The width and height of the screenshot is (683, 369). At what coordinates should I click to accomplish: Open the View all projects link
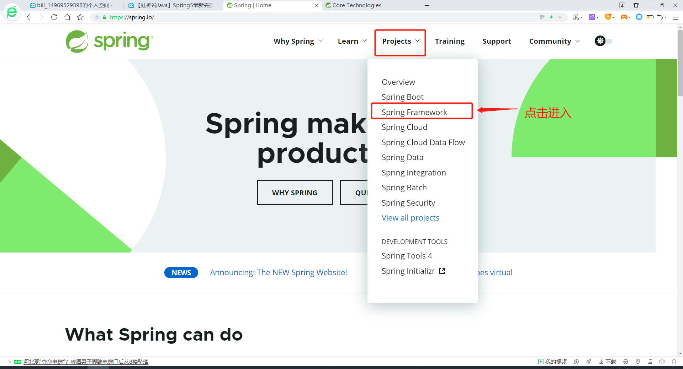click(410, 218)
